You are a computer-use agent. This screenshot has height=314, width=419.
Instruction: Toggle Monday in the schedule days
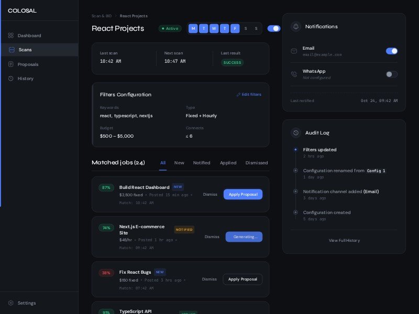(193, 28)
